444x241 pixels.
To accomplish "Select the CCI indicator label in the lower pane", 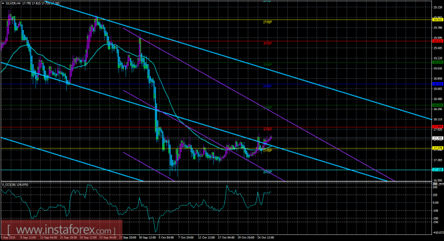I will pos(15,184).
